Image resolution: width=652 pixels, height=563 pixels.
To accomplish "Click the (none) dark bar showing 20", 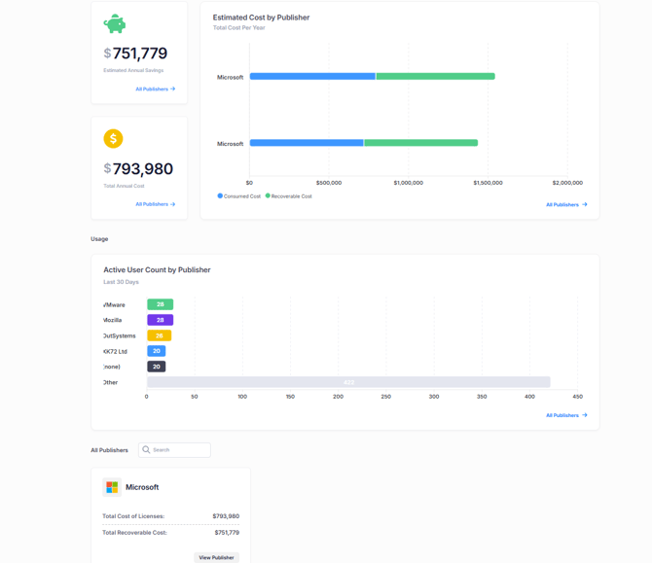I will 157,367.
